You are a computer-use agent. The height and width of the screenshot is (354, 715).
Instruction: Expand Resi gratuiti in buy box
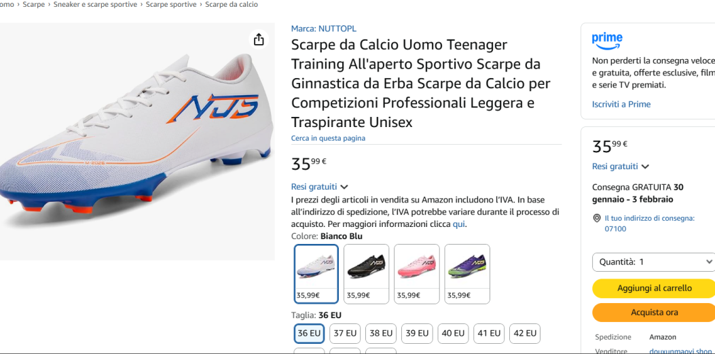[x=620, y=166]
